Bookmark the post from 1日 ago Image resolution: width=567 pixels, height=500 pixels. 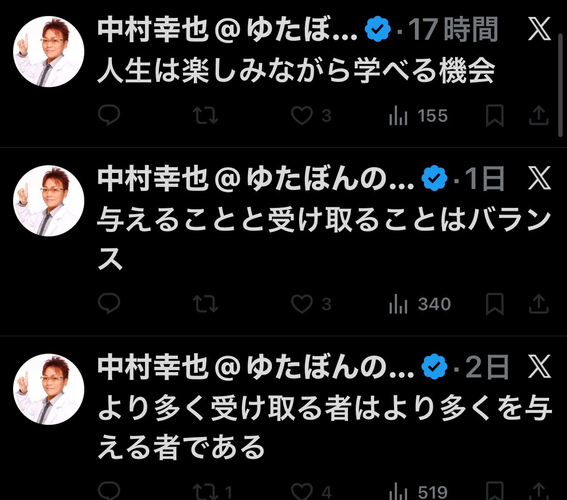pyautogui.click(x=495, y=305)
